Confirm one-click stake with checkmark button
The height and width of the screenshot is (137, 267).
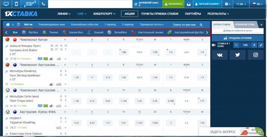(261, 45)
